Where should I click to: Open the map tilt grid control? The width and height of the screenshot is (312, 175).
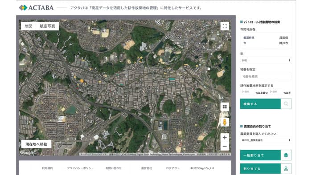pos(225,107)
